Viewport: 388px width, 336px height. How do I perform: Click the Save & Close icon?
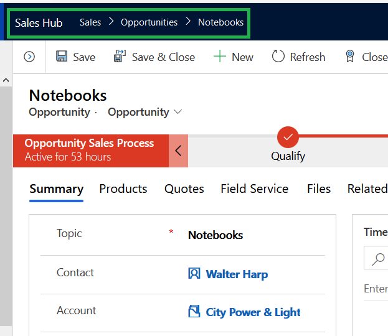pyautogui.click(x=120, y=56)
